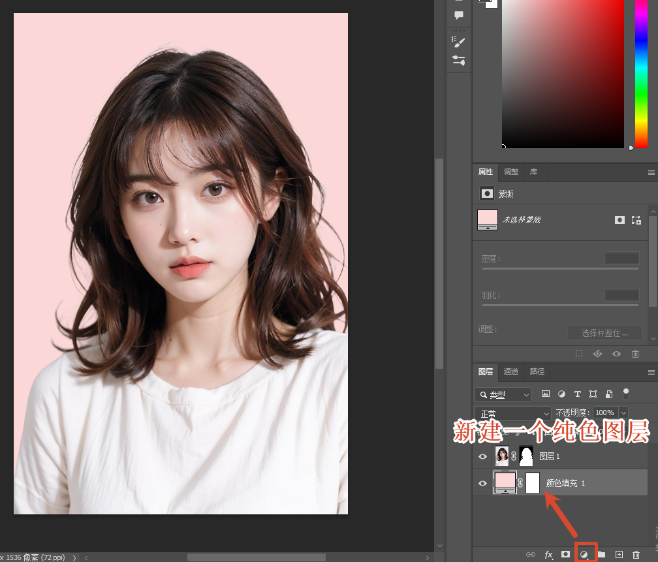Image resolution: width=658 pixels, height=562 pixels.
Task: Create a new layer with the plus icon
Action: click(x=619, y=554)
